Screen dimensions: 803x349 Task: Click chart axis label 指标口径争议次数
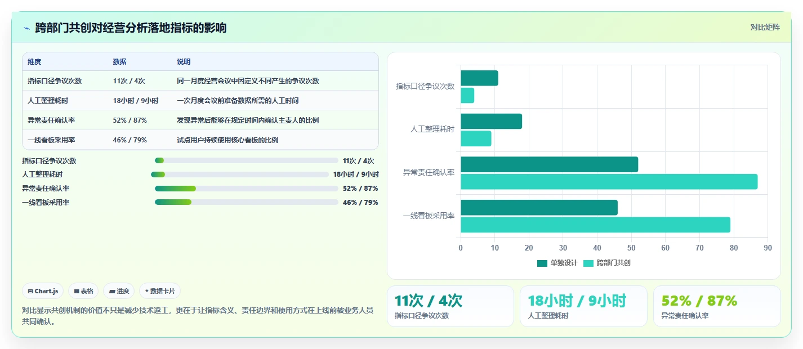[x=425, y=87]
